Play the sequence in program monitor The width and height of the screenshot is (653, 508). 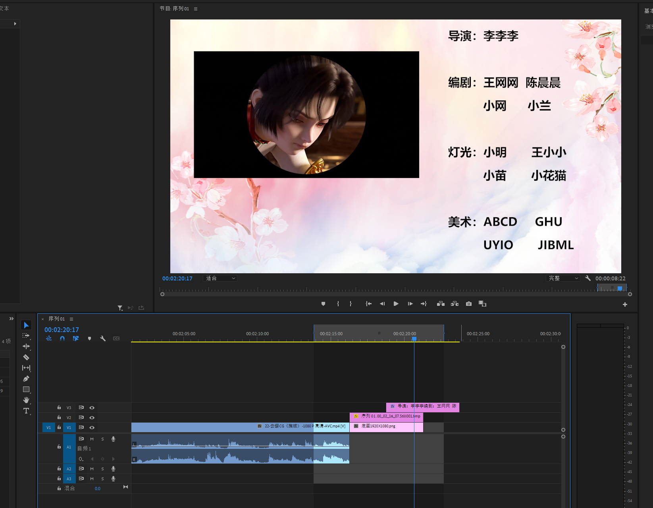[x=396, y=304]
